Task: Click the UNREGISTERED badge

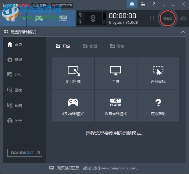Action: click(62, 5)
